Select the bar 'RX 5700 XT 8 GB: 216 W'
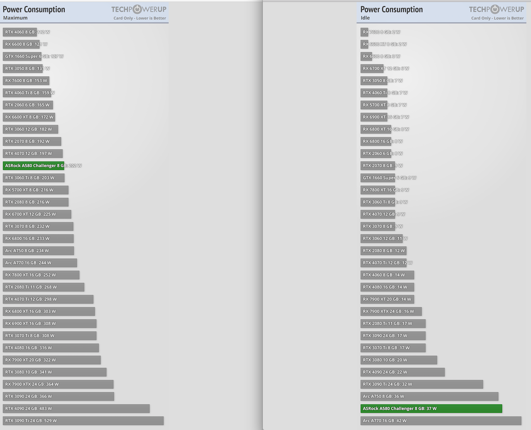Screen dimensions: 531x430 pyautogui.click(x=36, y=190)
